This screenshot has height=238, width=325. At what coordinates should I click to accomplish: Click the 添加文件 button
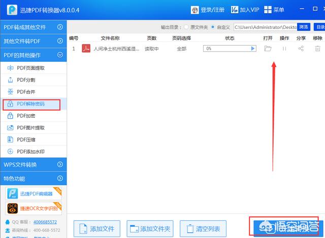[x=97, y=229]
